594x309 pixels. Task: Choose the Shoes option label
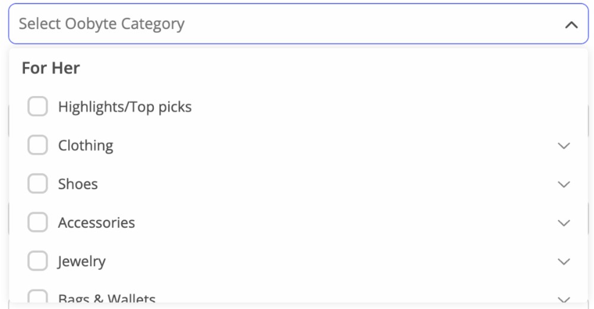pyautogui.click(x=78, y=184)
